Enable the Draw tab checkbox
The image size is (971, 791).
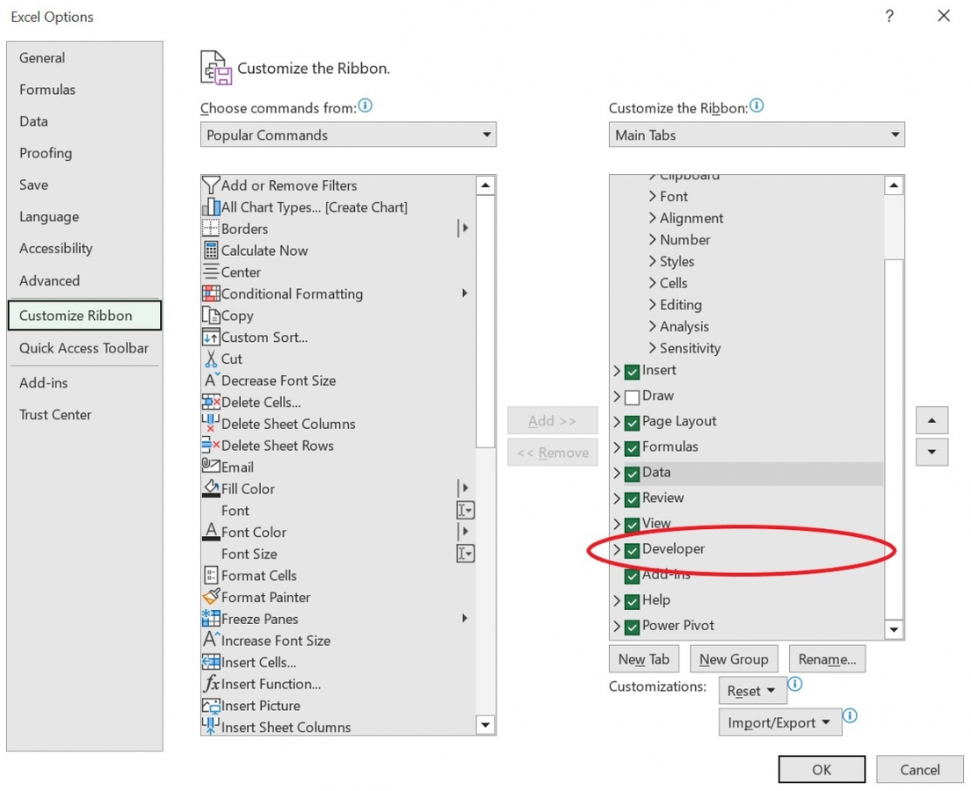tap(631, 395)
